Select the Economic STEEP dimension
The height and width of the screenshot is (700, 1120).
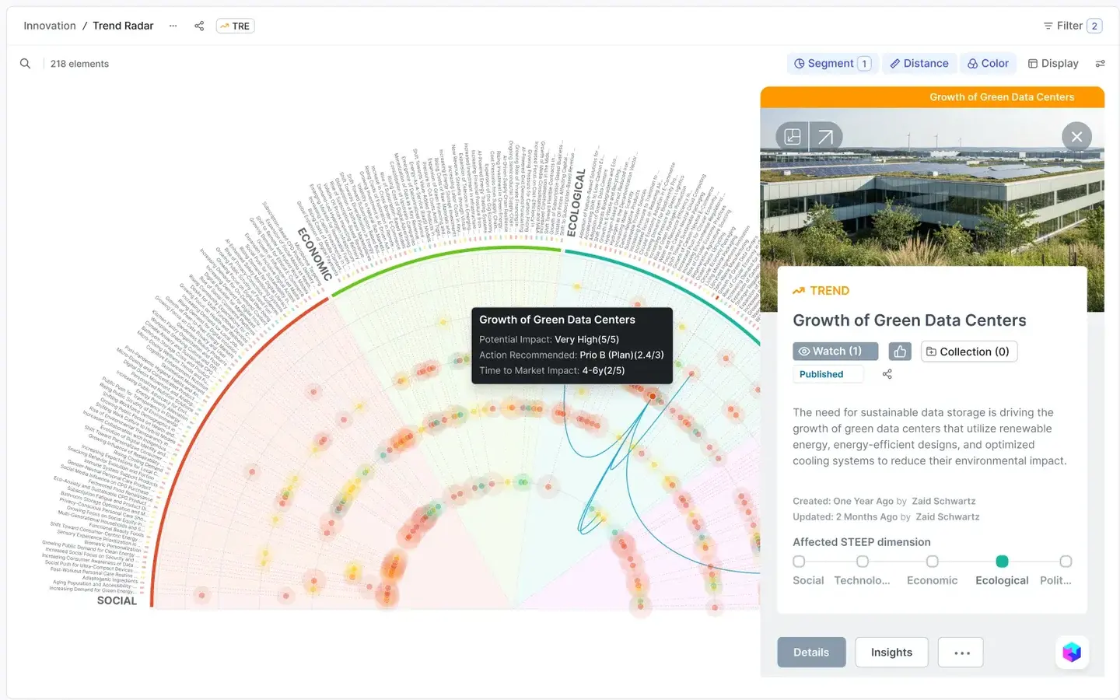[x=932, y=562]
